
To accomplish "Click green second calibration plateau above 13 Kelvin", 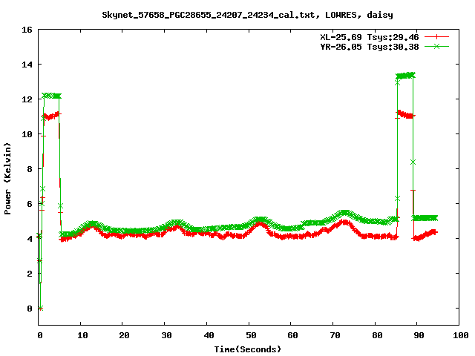I will click(406, 75).
